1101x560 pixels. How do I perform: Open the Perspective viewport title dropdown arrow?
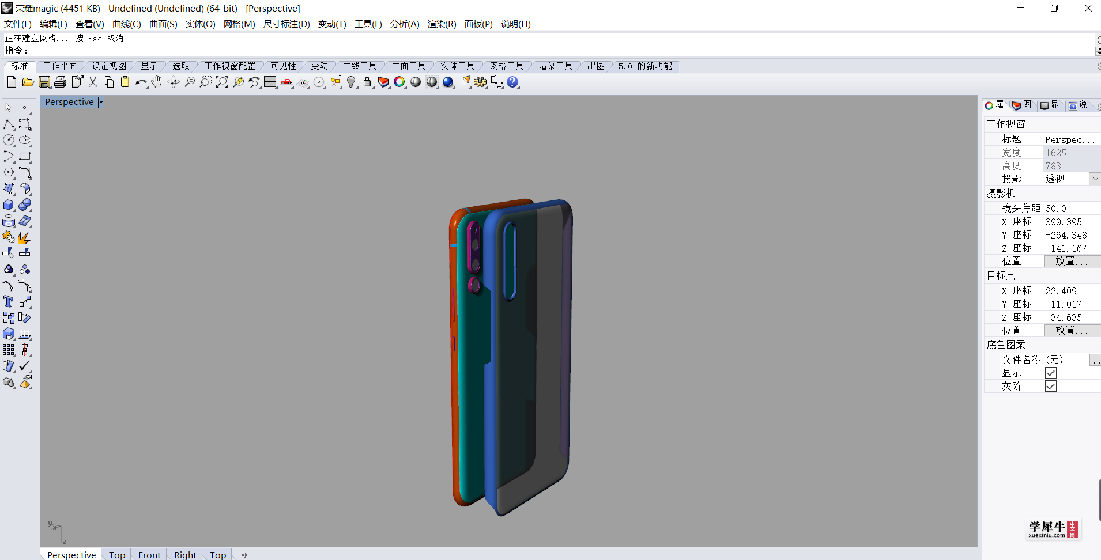click(x=101, y=102)
